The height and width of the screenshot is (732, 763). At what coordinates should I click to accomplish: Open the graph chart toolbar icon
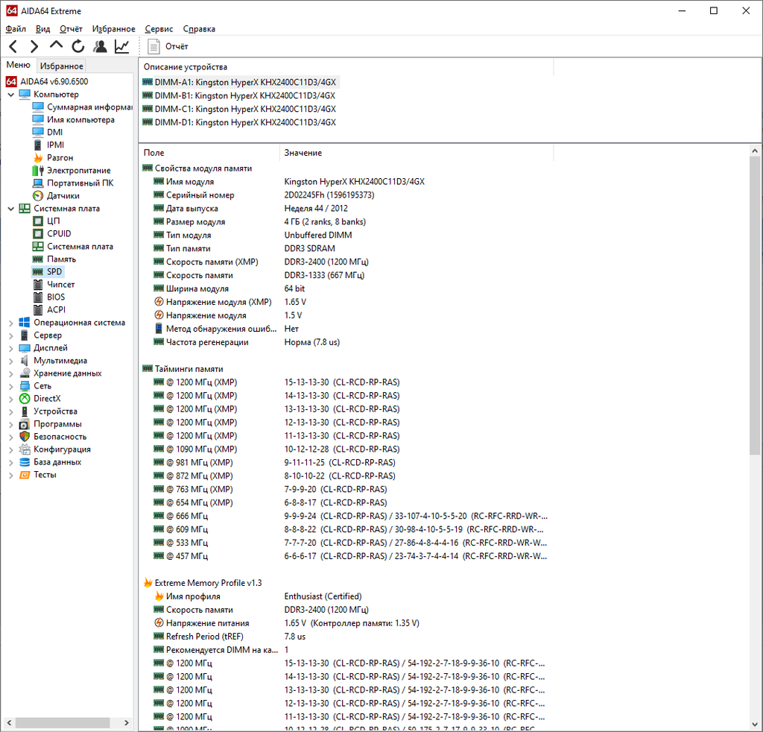(x=121, y=47)
